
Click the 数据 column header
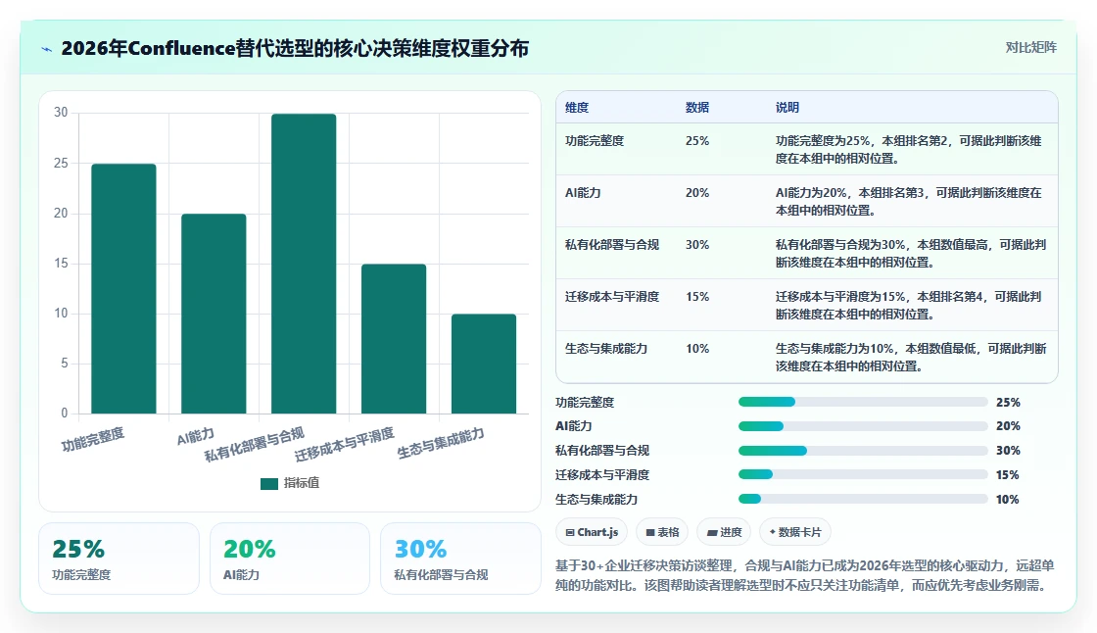pos(697,108)
